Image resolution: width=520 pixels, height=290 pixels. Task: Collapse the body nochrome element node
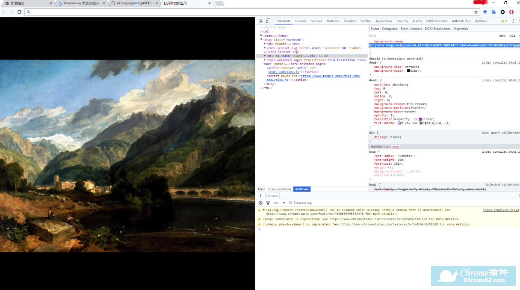[262, 39]
